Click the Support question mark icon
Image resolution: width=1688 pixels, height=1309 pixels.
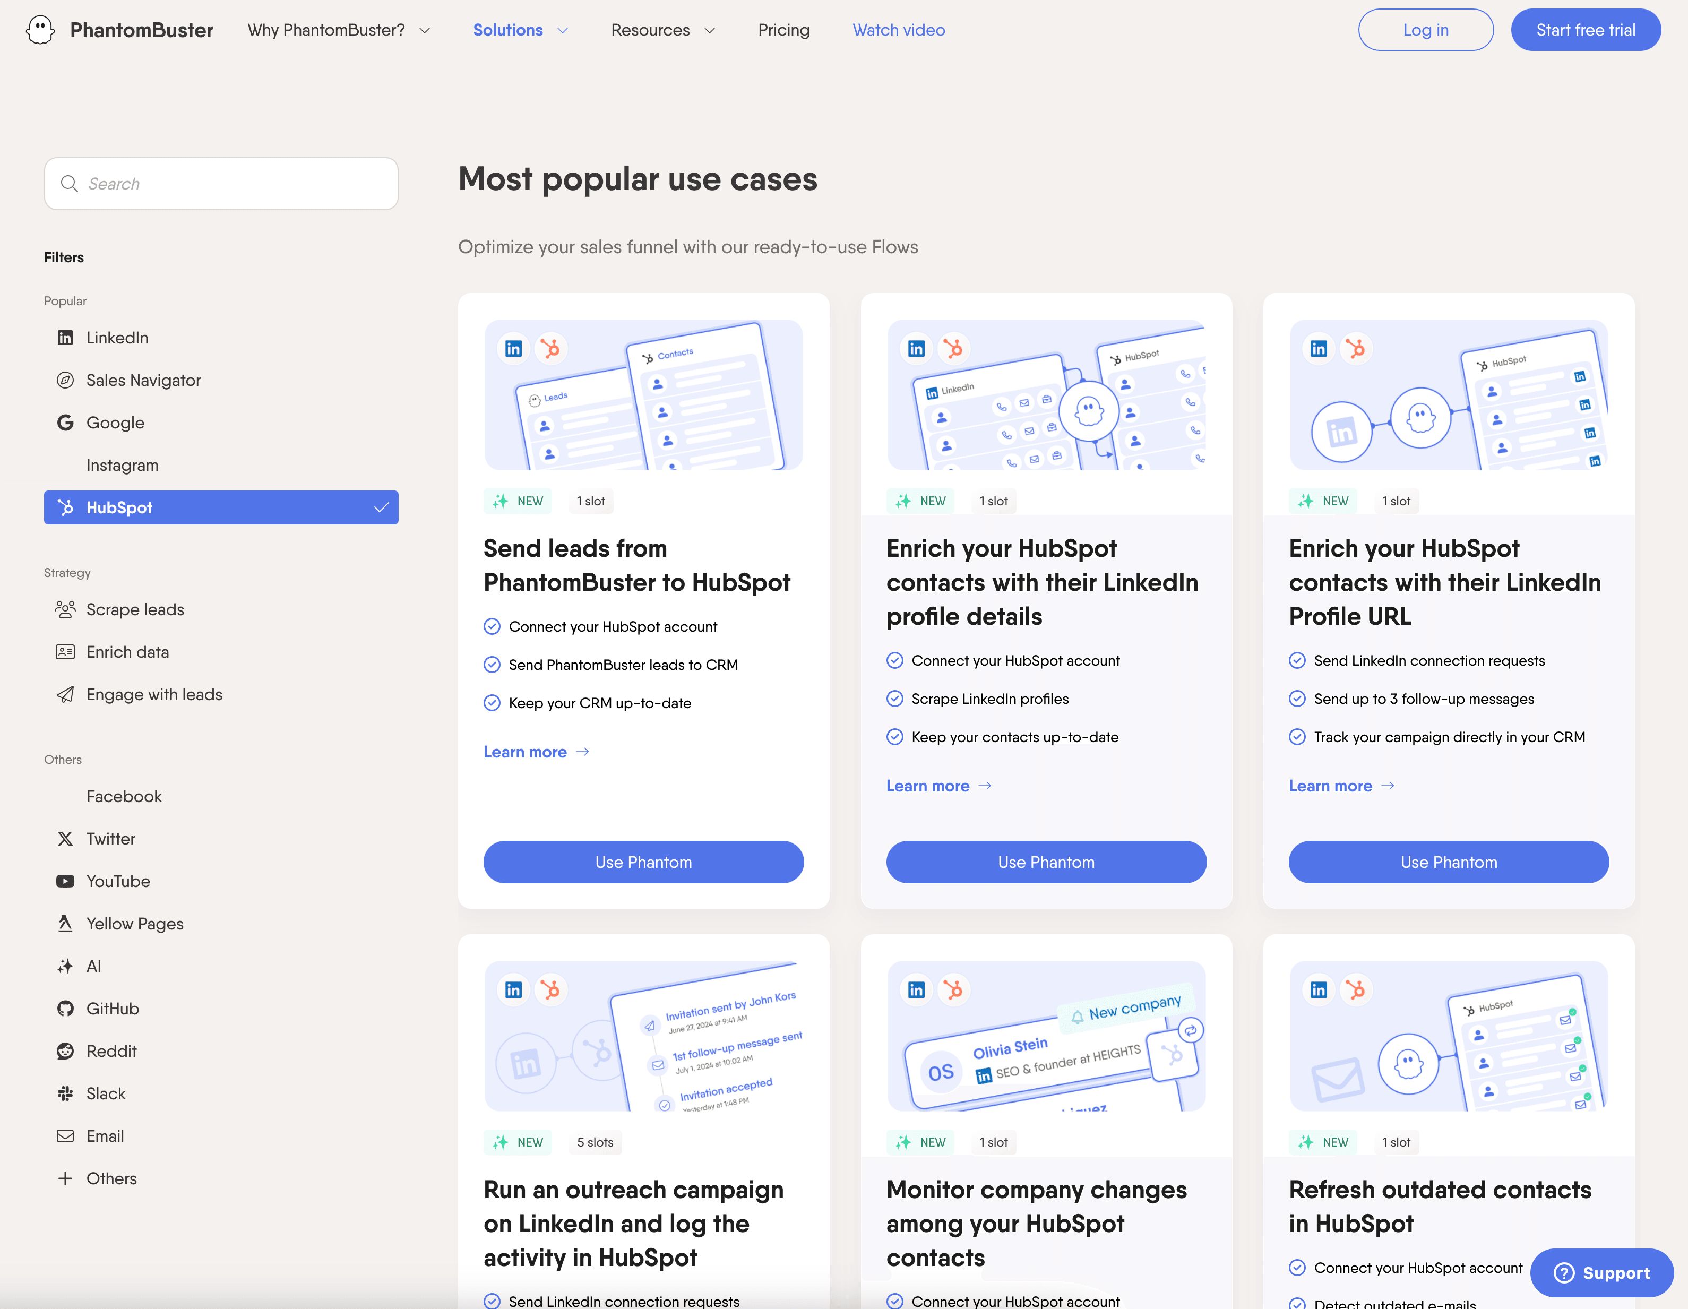pos(1564,1273)
